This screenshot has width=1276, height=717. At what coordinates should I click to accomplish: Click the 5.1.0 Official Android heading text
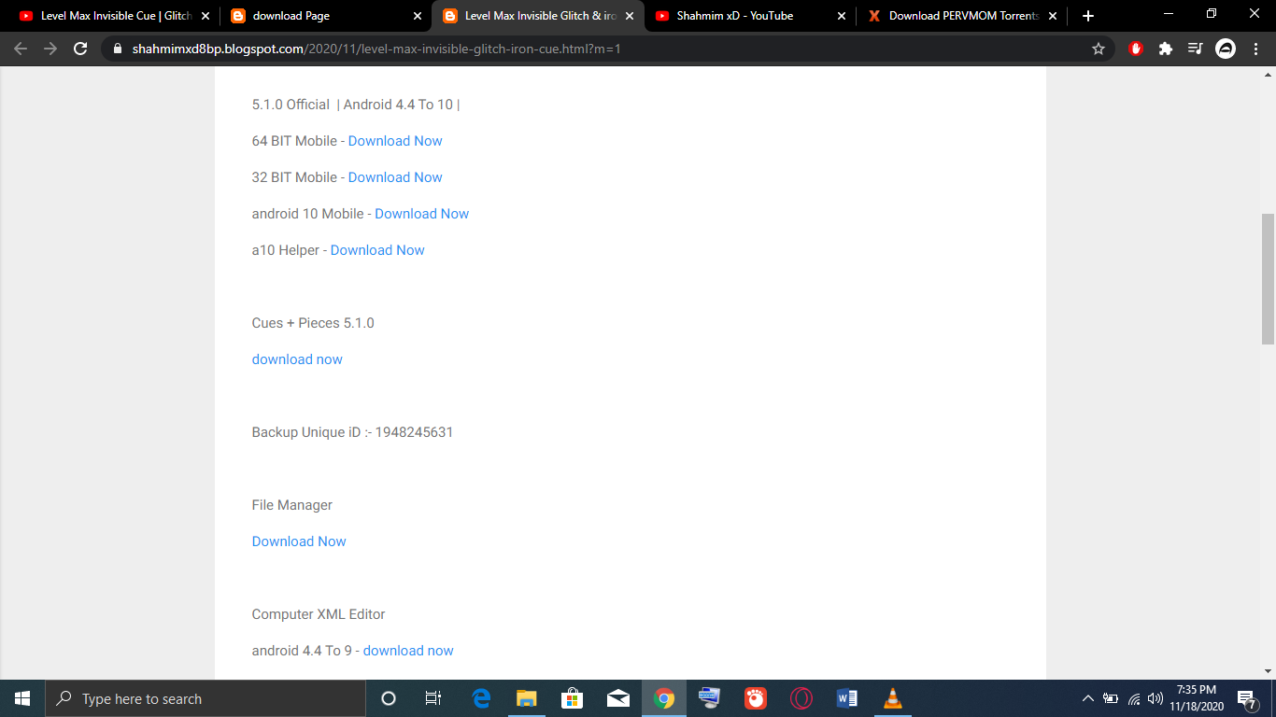coord(356,105)
